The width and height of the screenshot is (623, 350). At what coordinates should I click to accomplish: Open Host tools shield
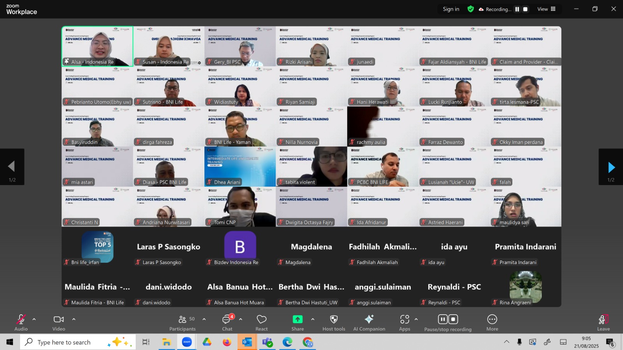coord(334,322)
